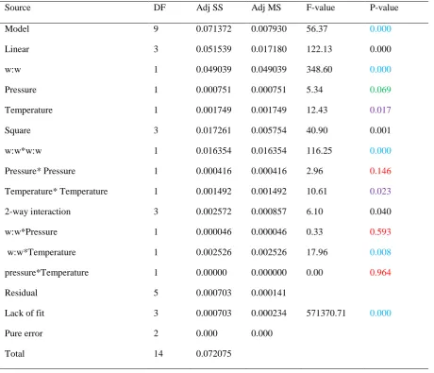Screen dimensions: 434x373
Task: Select the "Square" row label
Action: 18,130
